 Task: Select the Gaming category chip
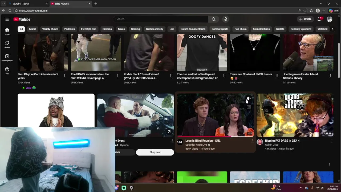135,29
